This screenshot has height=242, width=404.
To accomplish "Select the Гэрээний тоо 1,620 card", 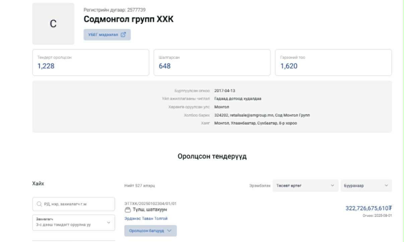I will pos(333,63).
